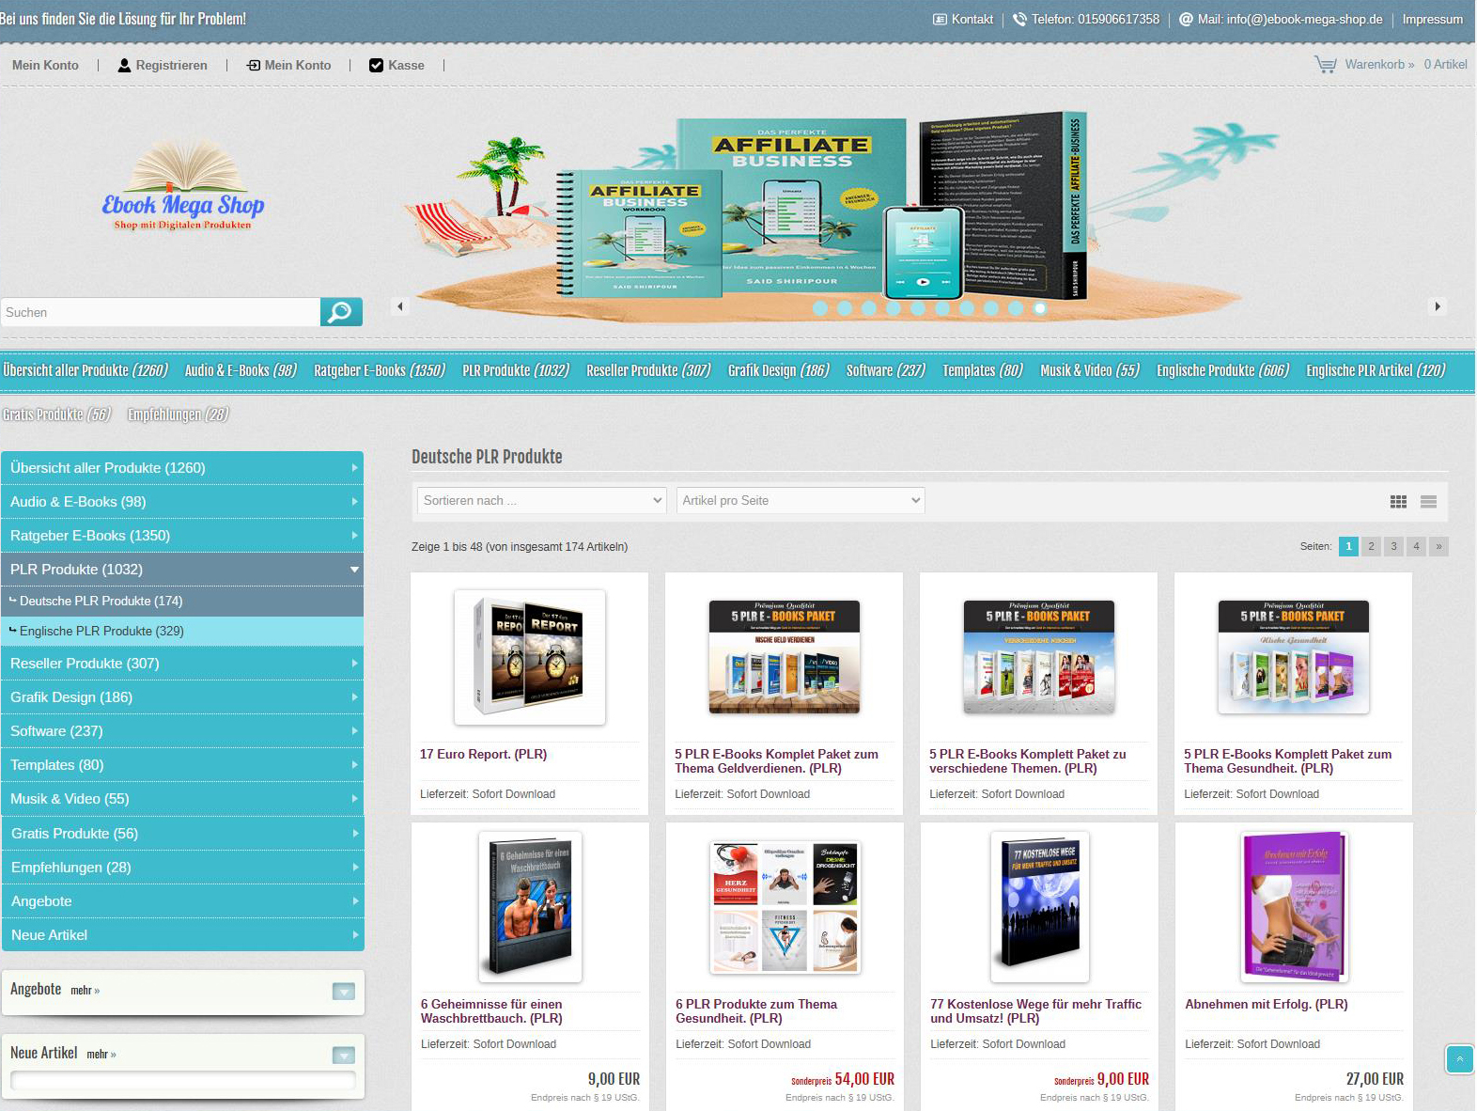This screenshot has width=1477, height=1111.
Task: Click the telephone icon in header
Action: pyautogui.click(x=1019, y=20)
